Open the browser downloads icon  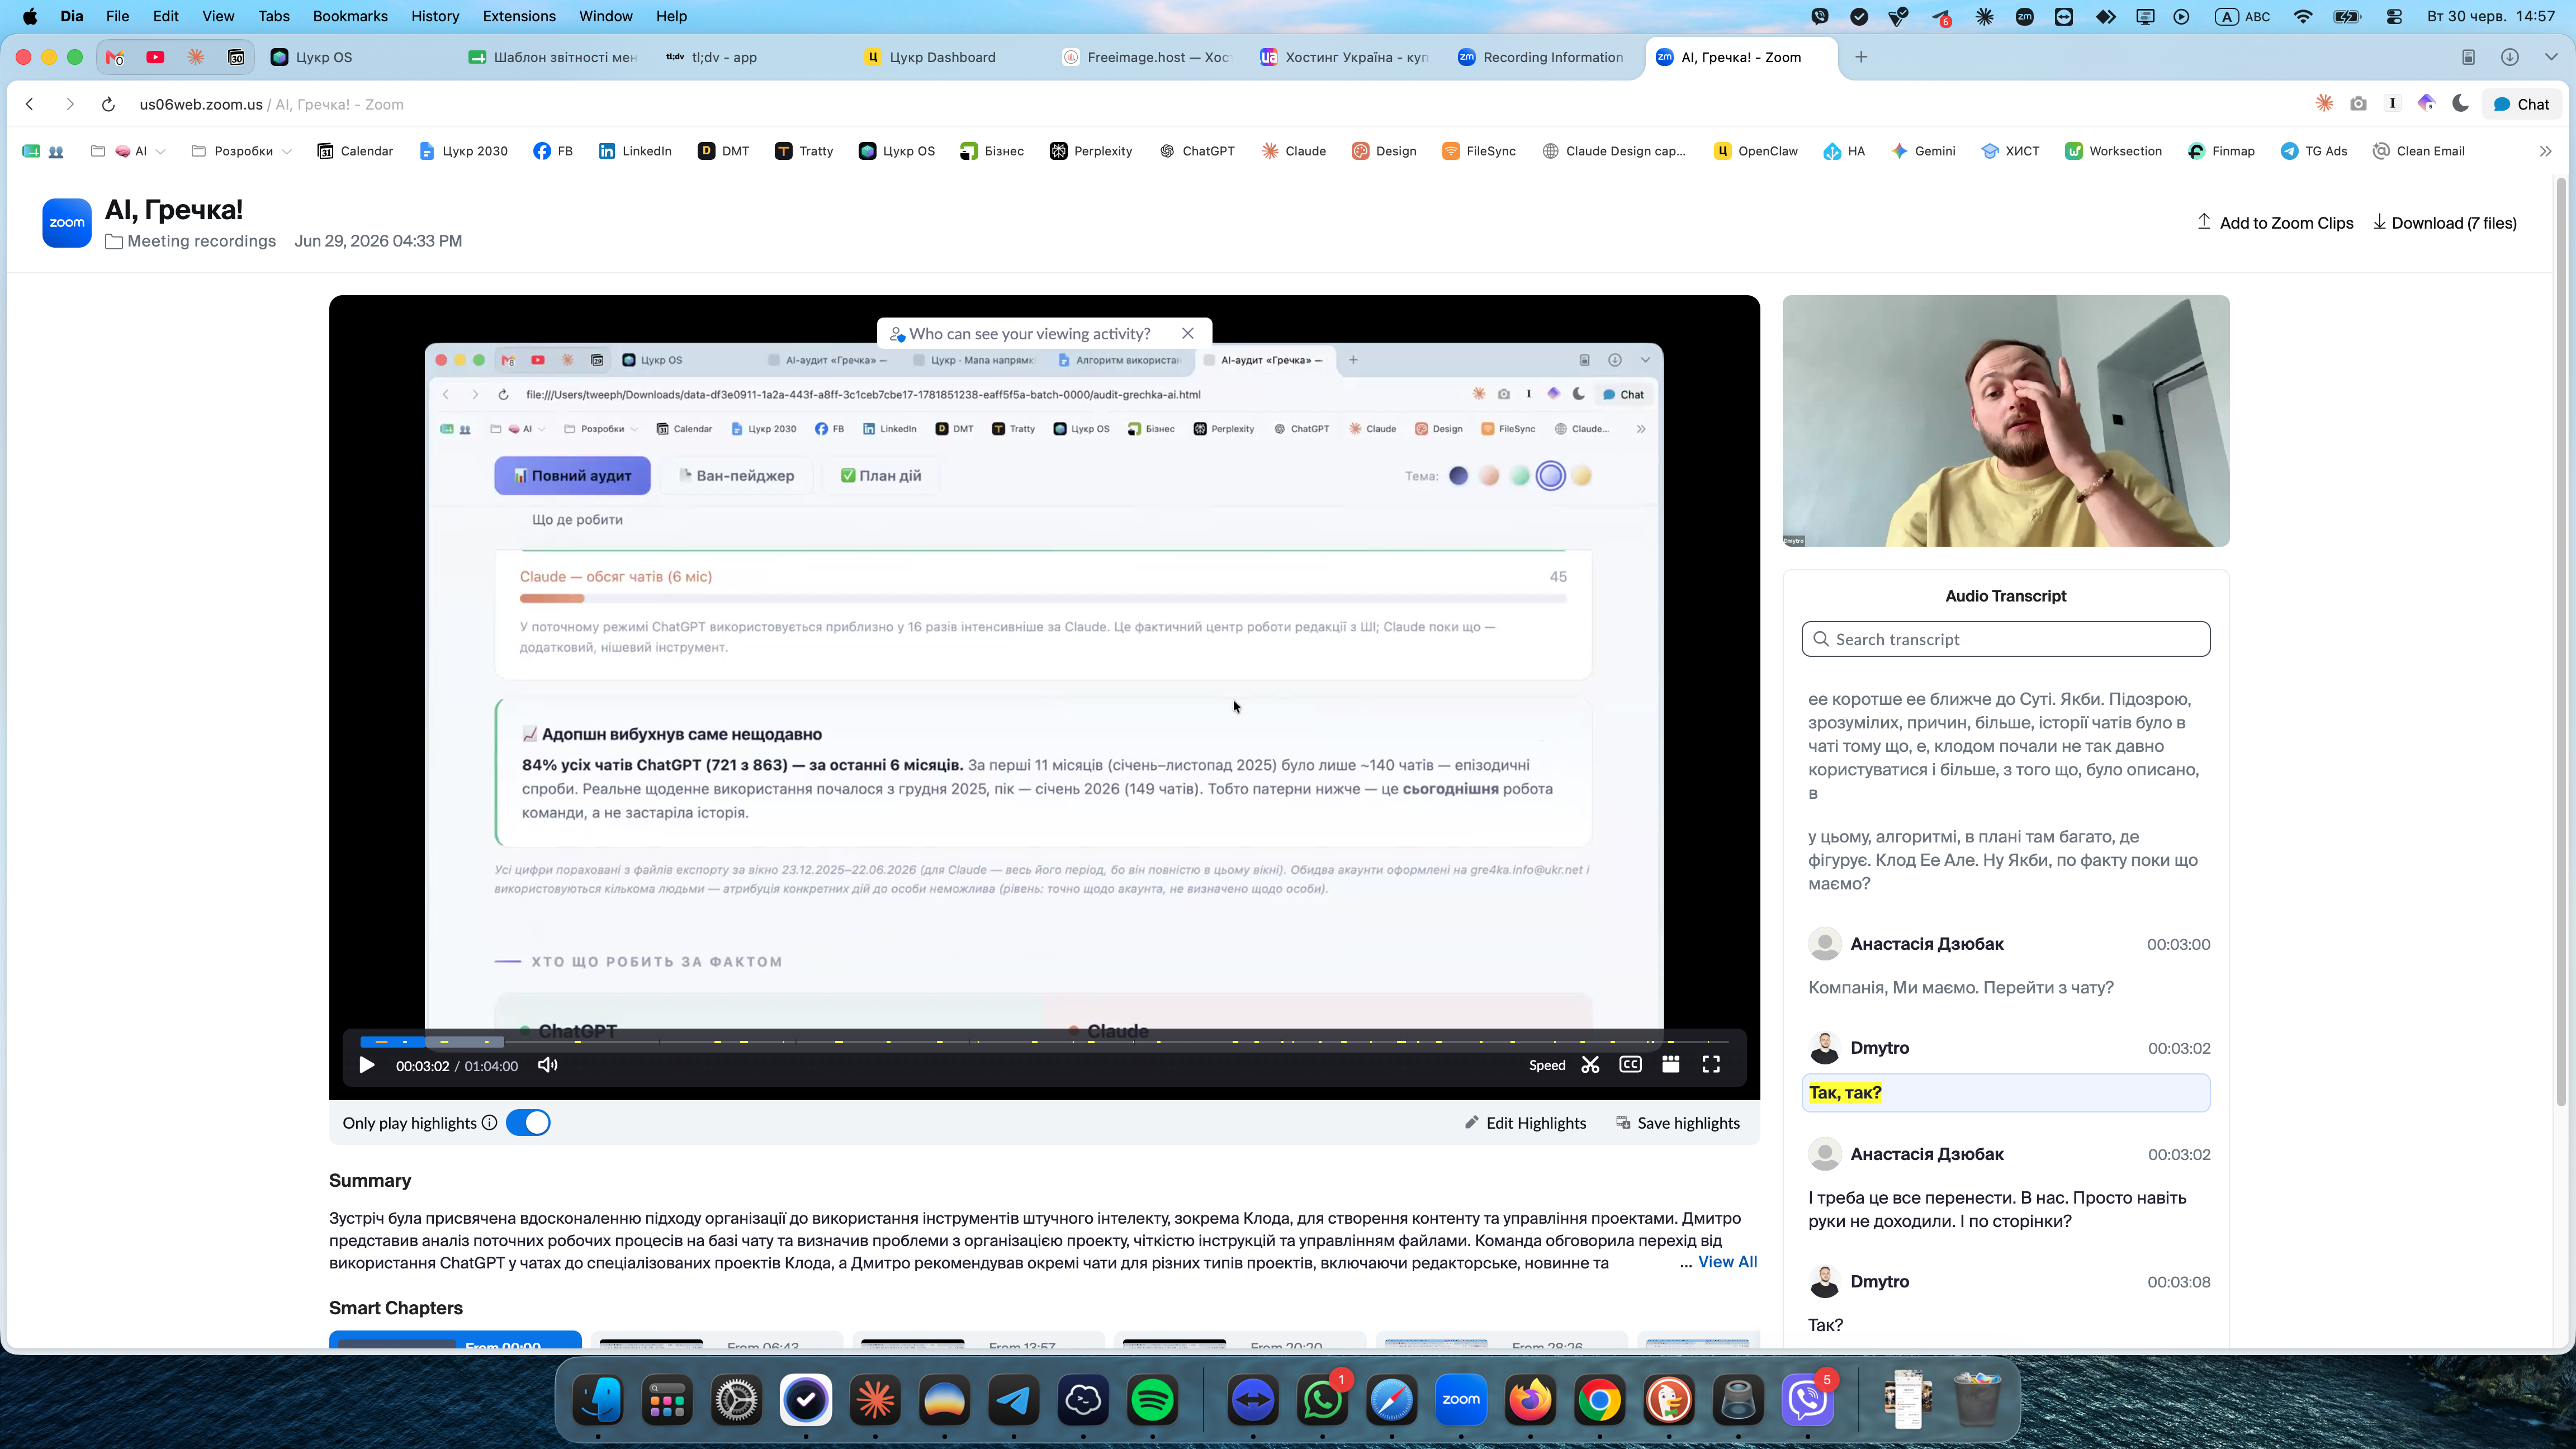click(x=2510, y=57)
